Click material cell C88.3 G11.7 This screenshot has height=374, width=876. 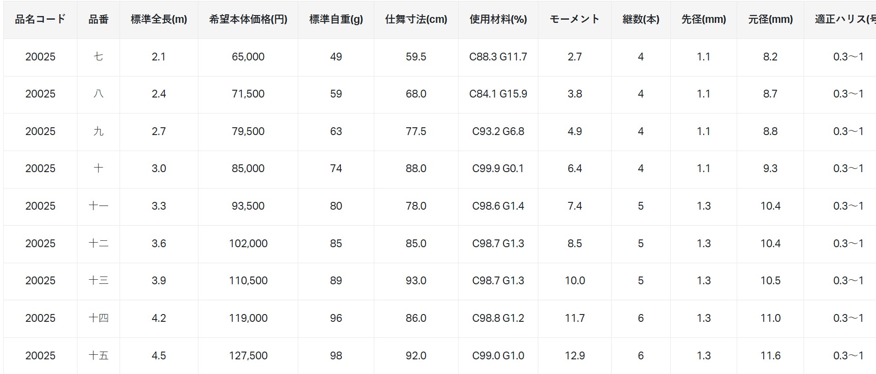coord(498,57)
